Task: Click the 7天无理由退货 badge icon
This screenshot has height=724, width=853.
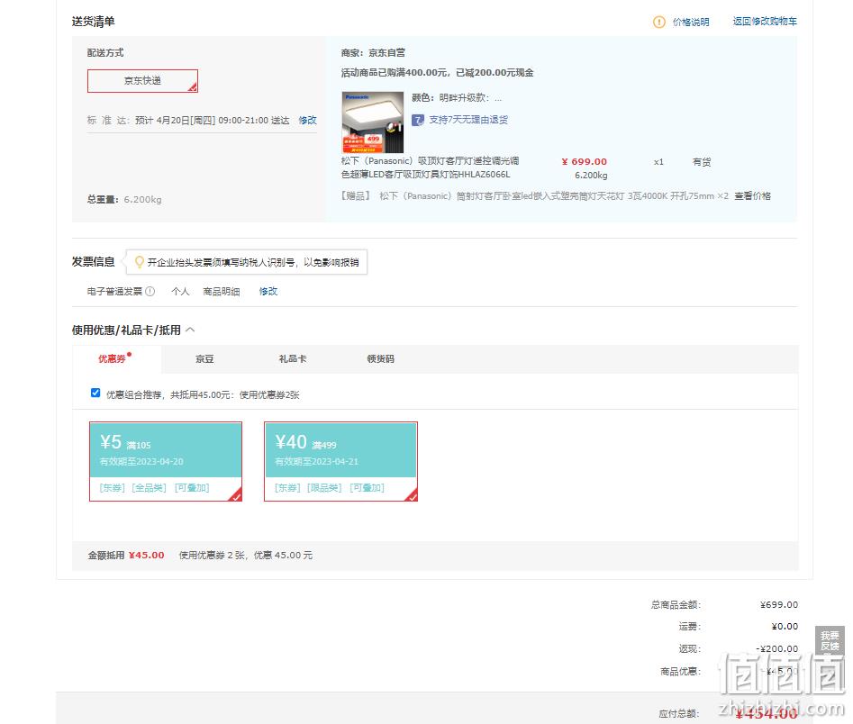Action: tap(417, 120)
